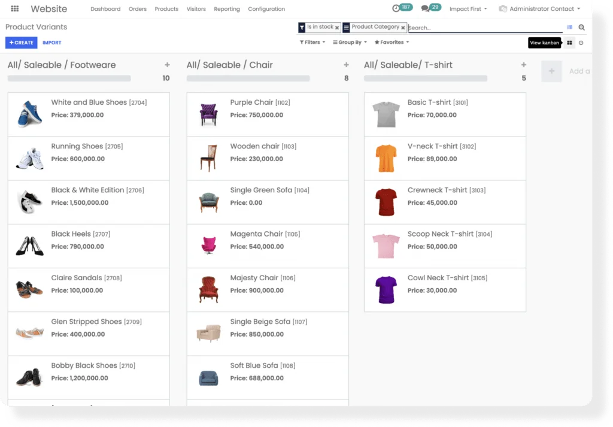Open Black & White Edition [2706] card title
Image resolution: width=613 pixels, height=427 pixels.
click(98, 190)
